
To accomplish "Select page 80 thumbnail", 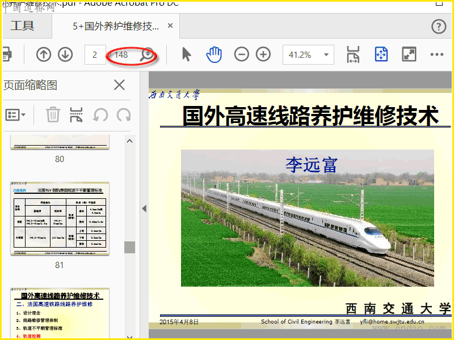I will click(x=60, y=142).
